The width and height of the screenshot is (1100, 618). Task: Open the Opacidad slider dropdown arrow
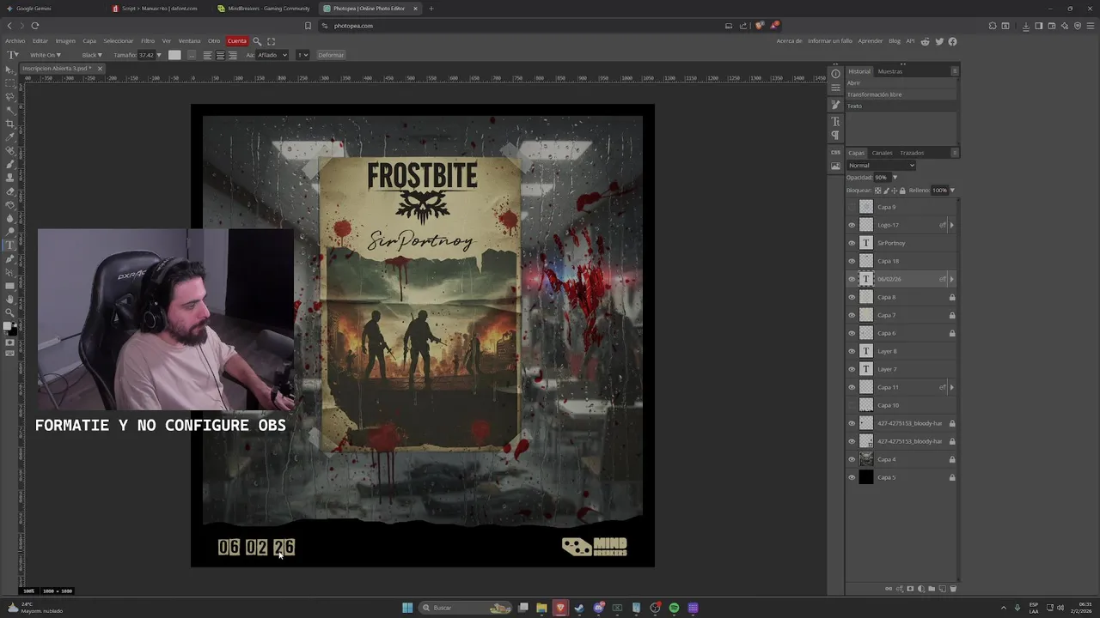(x=895, y=178)
